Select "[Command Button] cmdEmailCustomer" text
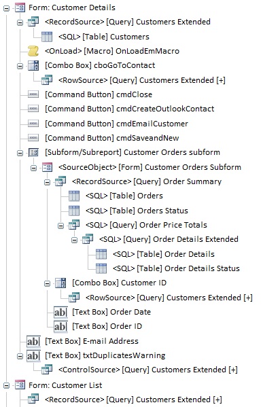Image resolution: width=263 pixels, height=407 pixels. [x=116, y=124]
